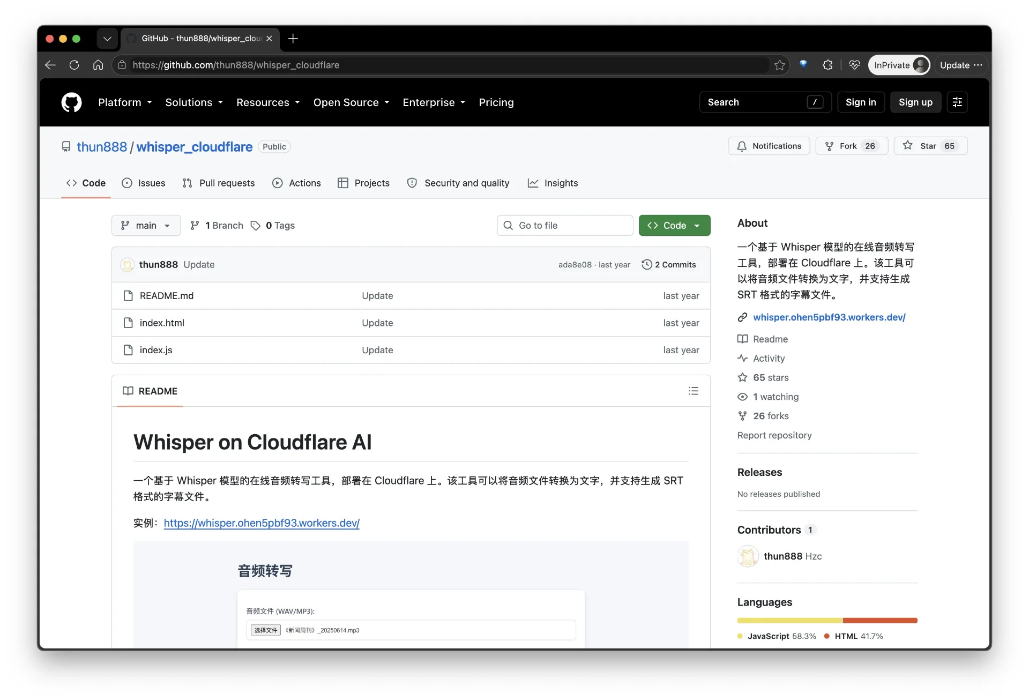Click Report repository

tap(774, 435)
